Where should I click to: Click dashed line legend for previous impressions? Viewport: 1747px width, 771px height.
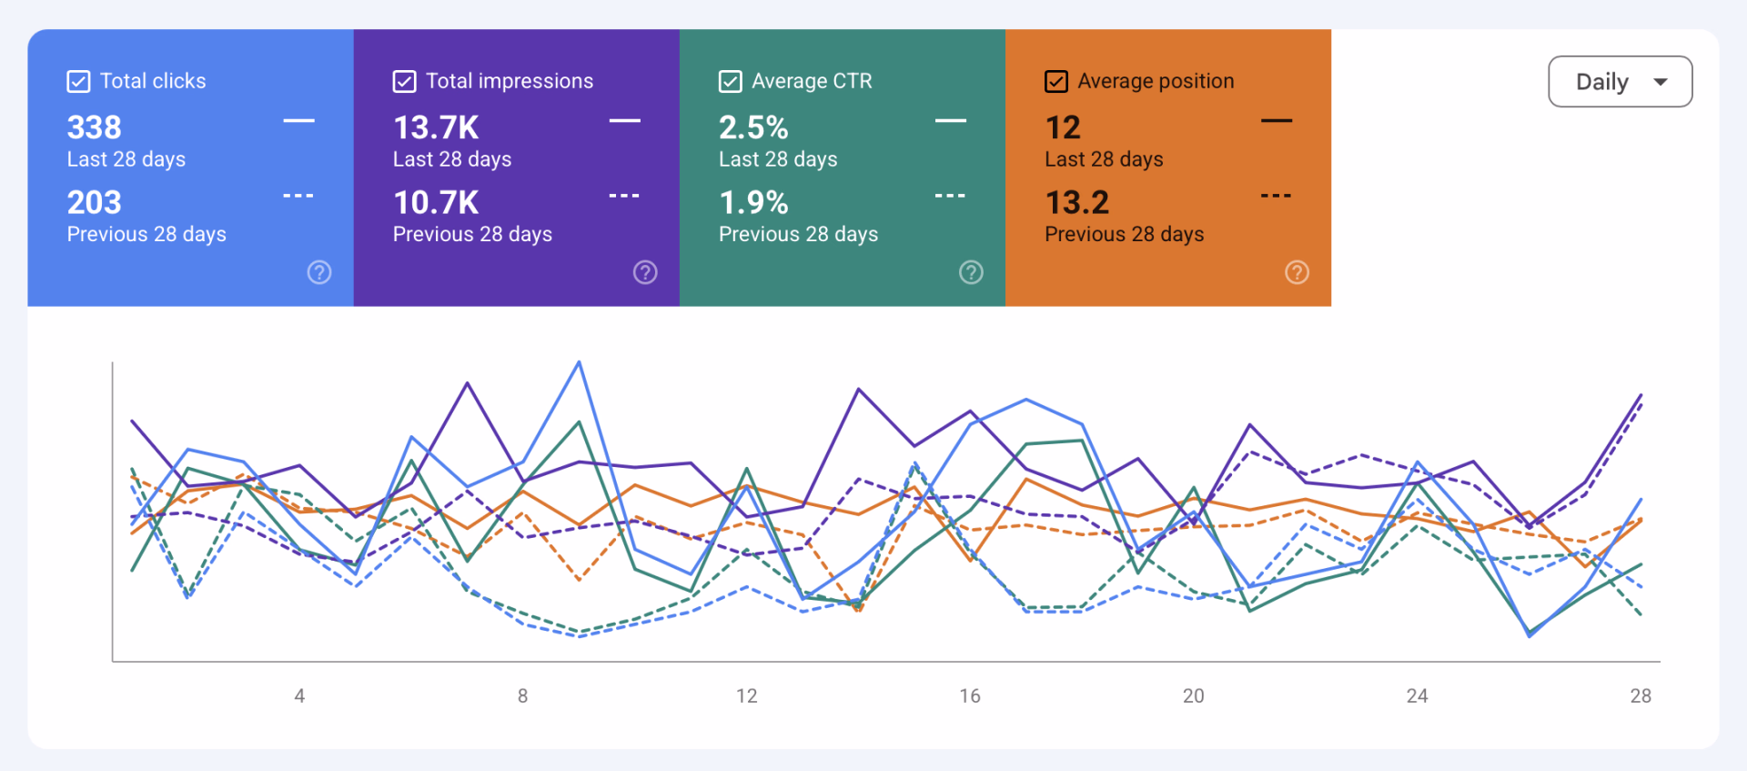click(x=624, y=196)
